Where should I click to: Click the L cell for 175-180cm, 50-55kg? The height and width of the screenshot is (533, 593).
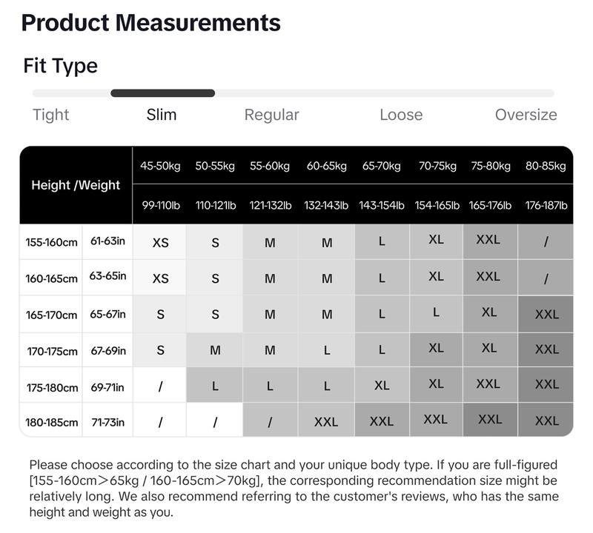tap(215, 386)
